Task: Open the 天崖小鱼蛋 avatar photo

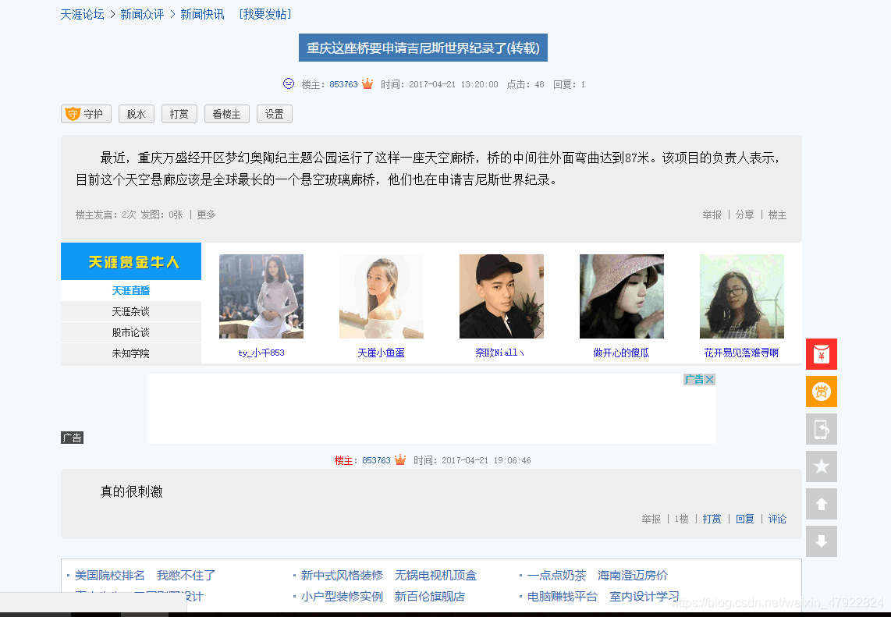Action: tap(382, 296)
